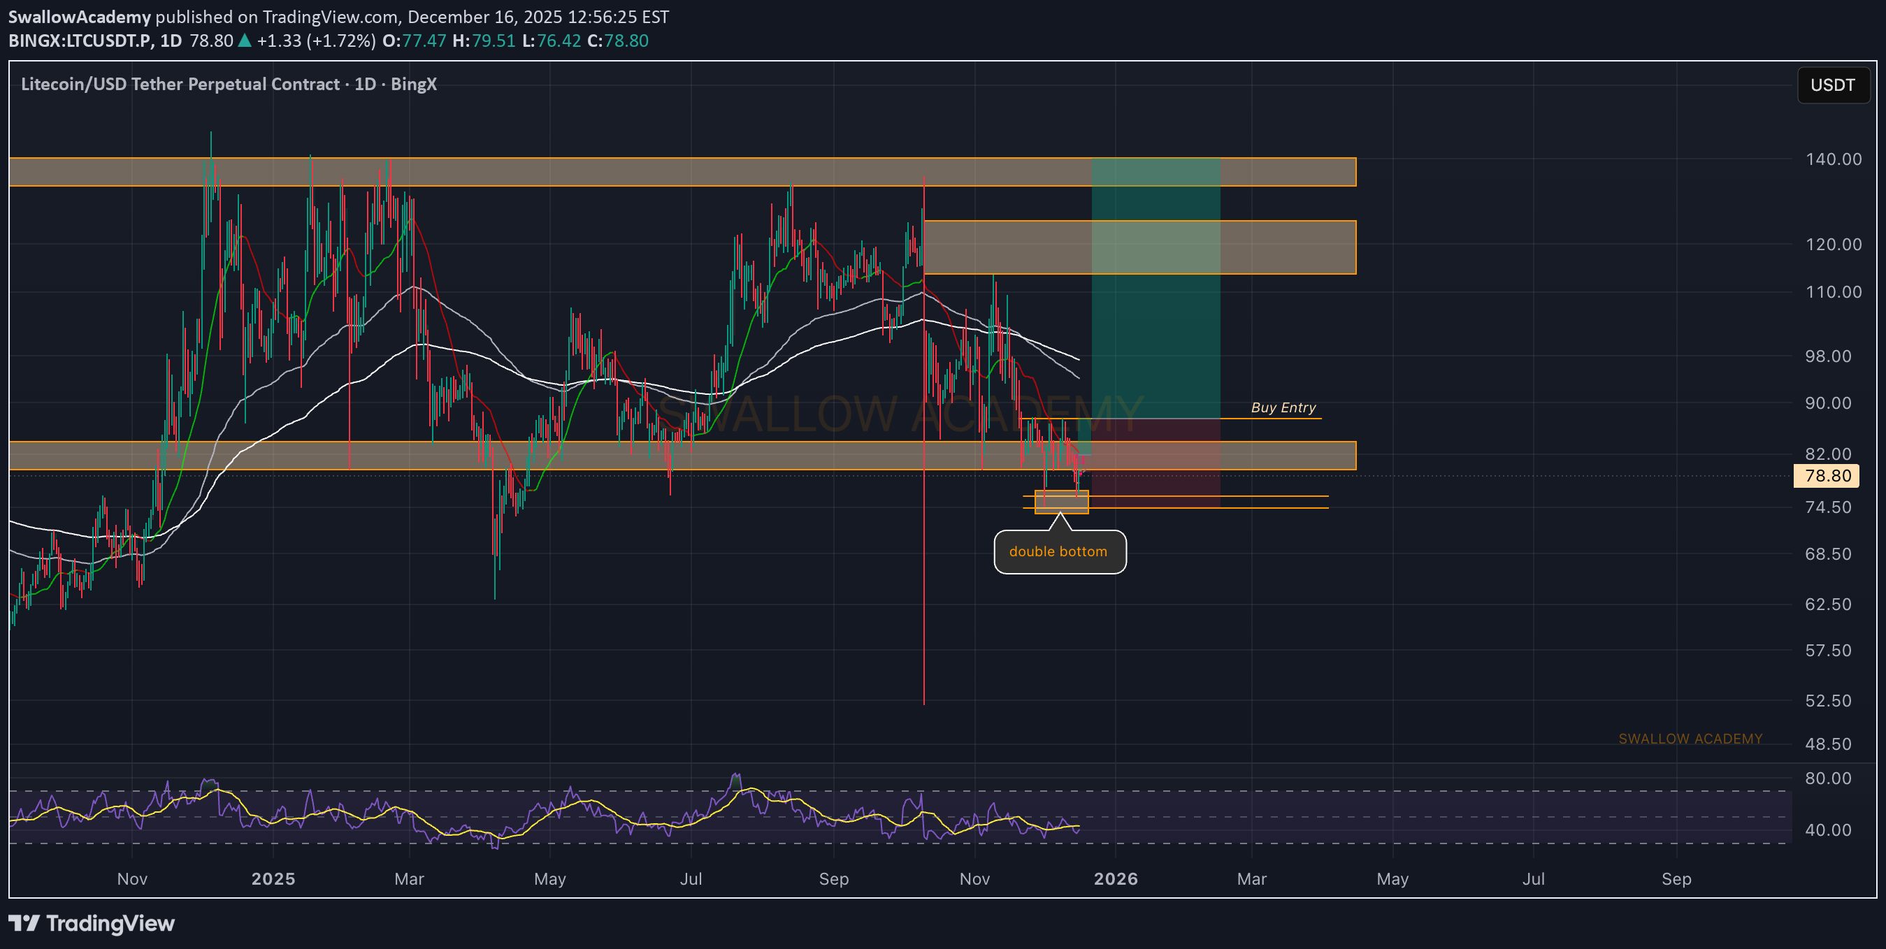Click the chart title Litecoin/USD Tether Perpetual Contract

[x=180, y=84]
